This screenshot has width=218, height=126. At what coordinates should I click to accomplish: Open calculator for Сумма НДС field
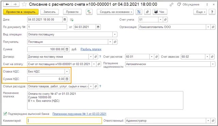[x=67, y=79]
